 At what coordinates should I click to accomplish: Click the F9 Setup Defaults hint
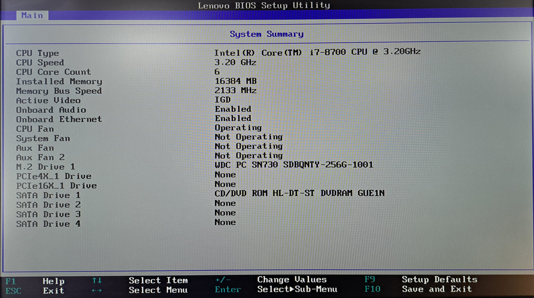pos(421,280)
